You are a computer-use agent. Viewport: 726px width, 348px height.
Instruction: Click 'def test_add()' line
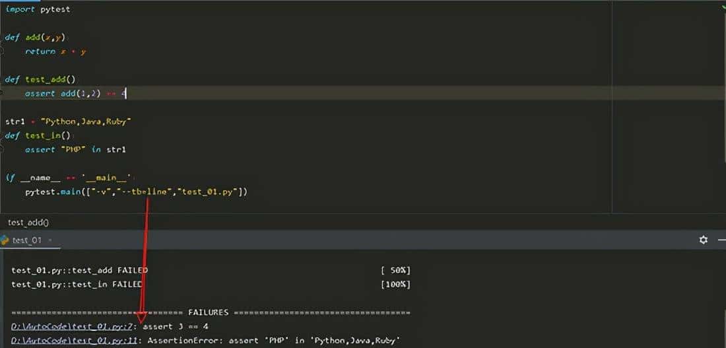[x=40, y=79]
